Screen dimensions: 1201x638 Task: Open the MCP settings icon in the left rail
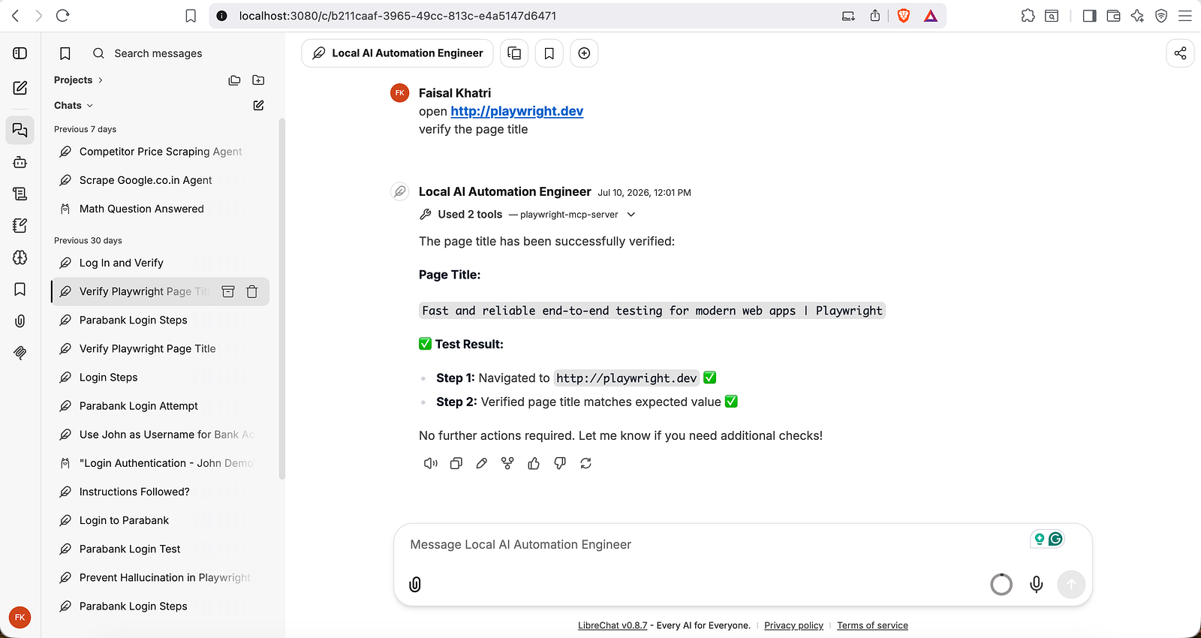20,352
